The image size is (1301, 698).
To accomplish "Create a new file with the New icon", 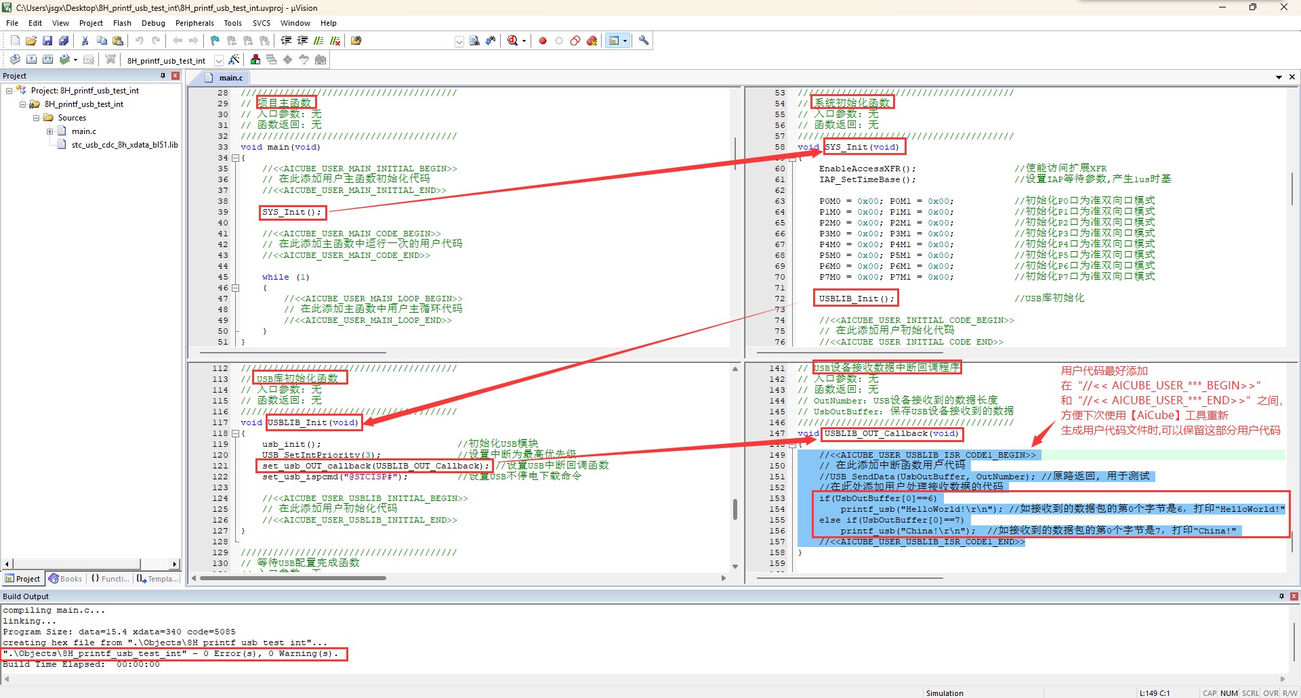I will 15,41.
